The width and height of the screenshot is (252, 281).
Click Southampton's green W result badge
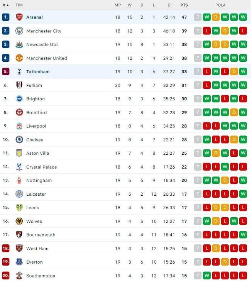pos(206,276)
